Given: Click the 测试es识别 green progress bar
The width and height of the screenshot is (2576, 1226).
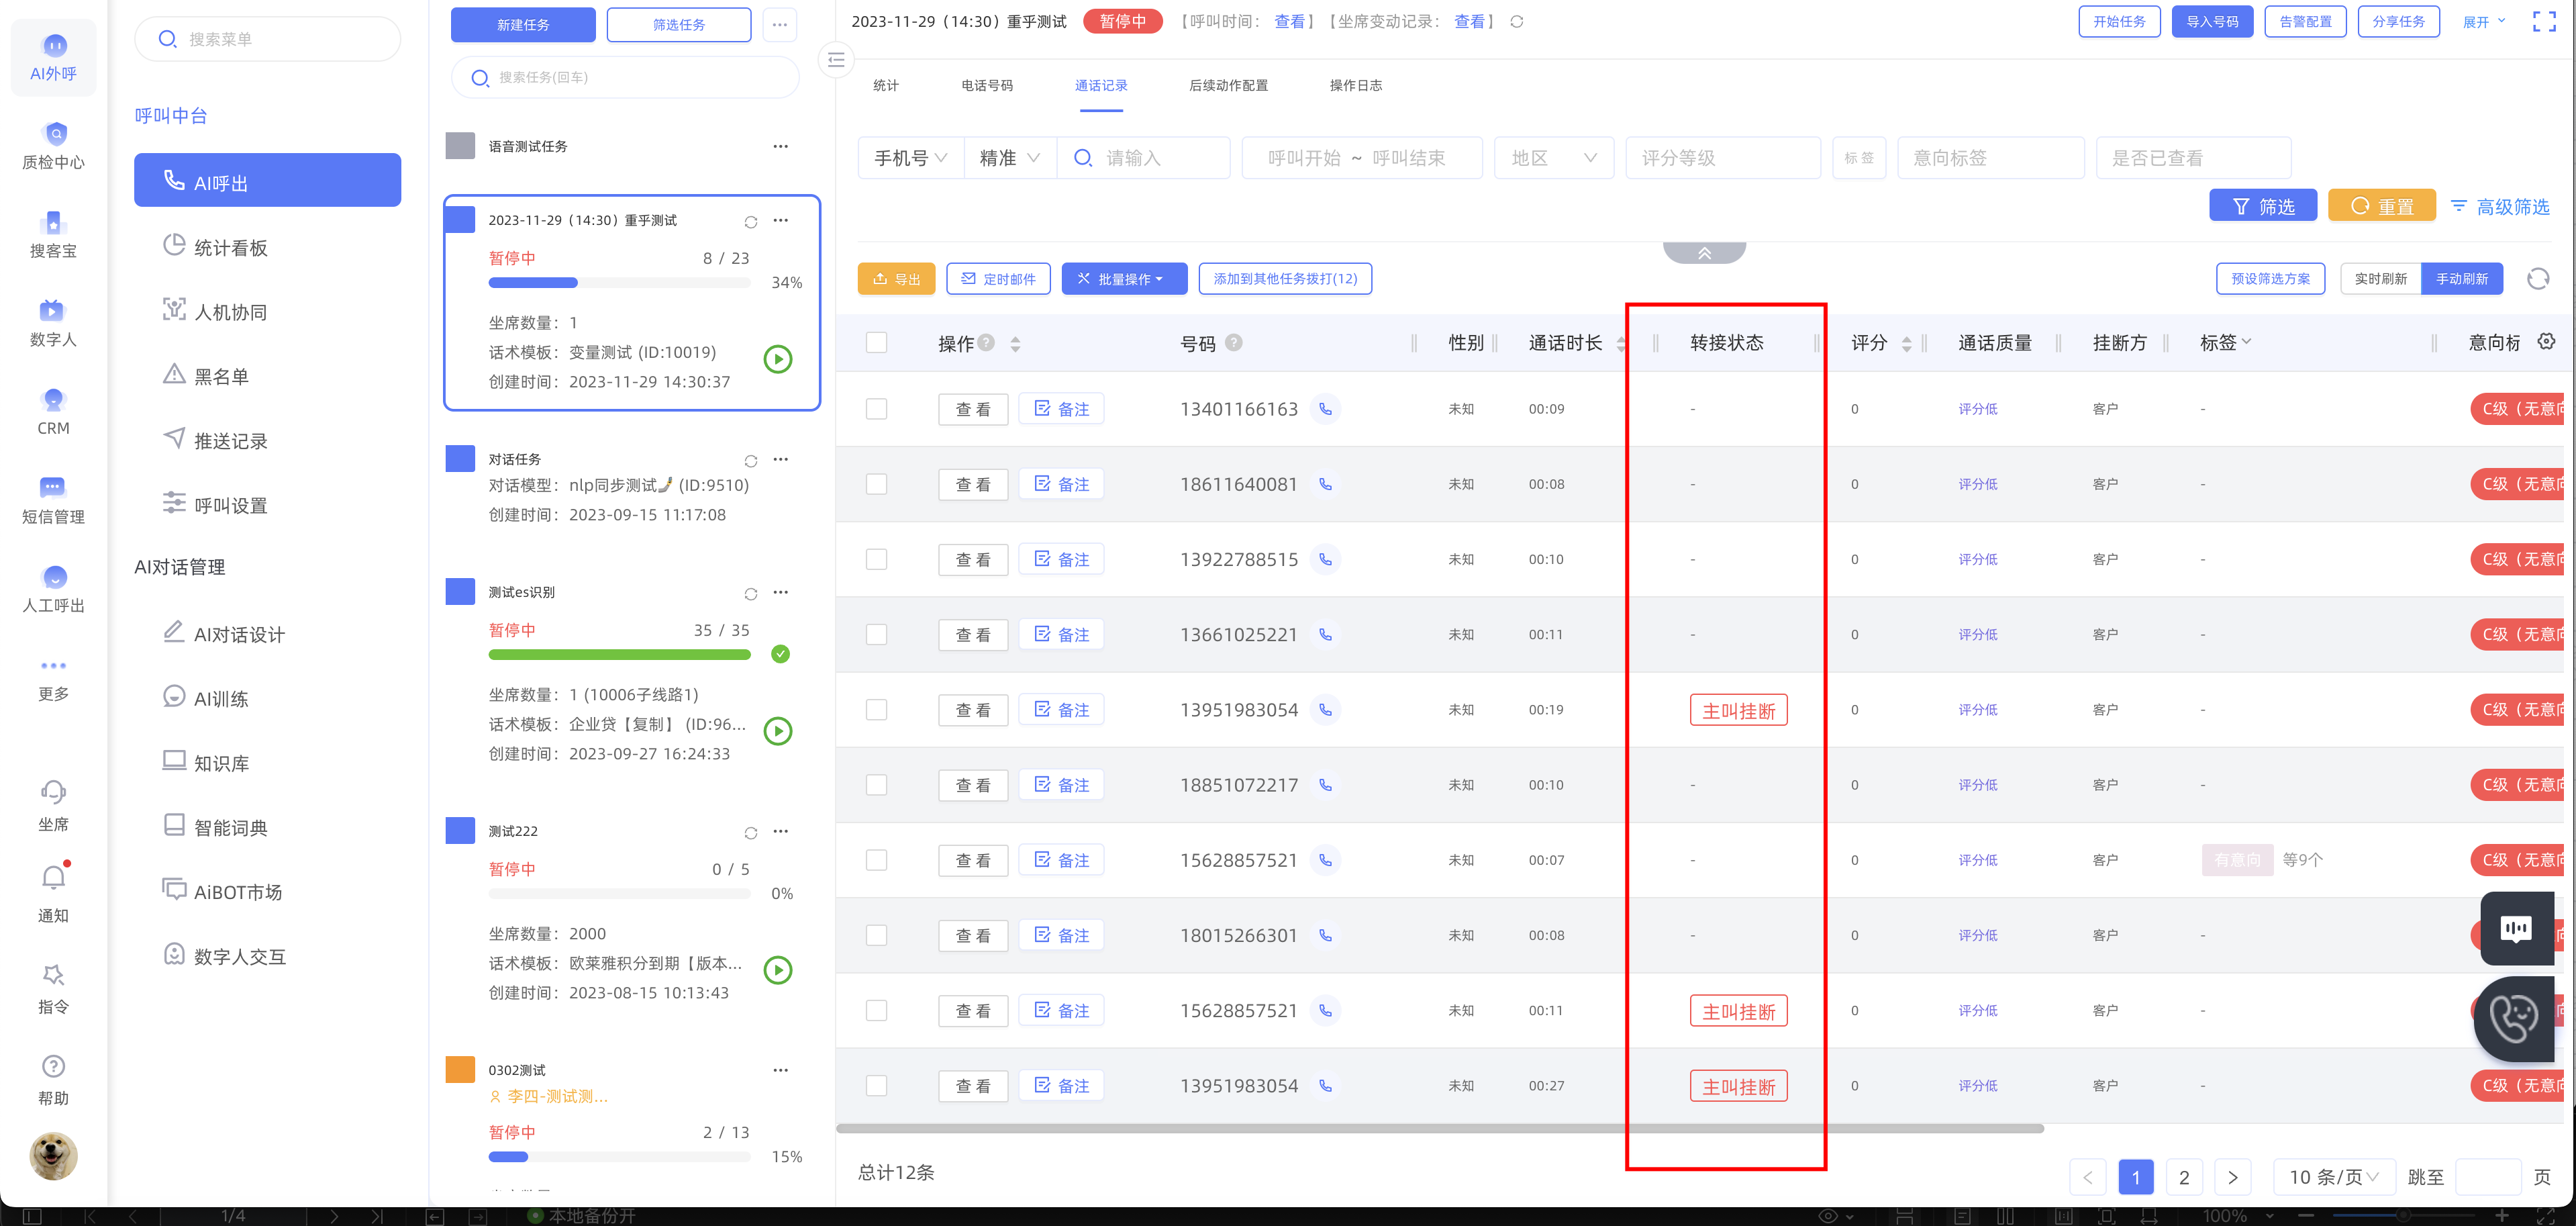Looking at the screenshot, I should point(619,655).
